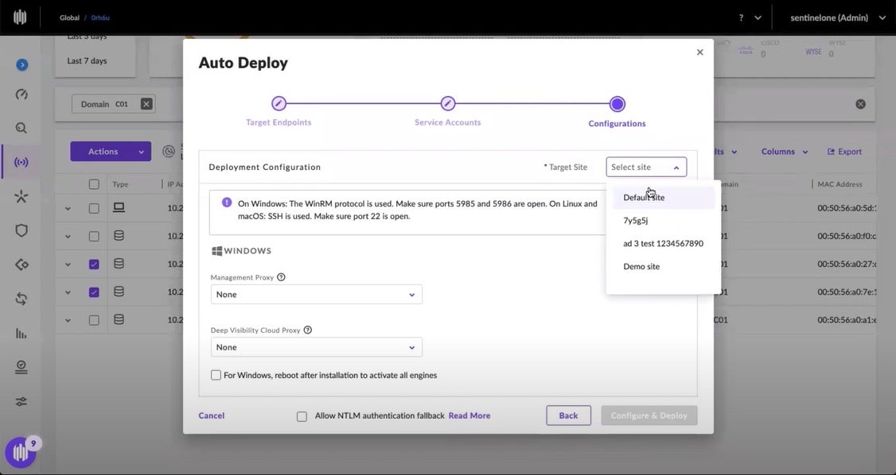896x475 pixels.
Task: Click Management Proxy help question icon
Action: coord(281,277)
